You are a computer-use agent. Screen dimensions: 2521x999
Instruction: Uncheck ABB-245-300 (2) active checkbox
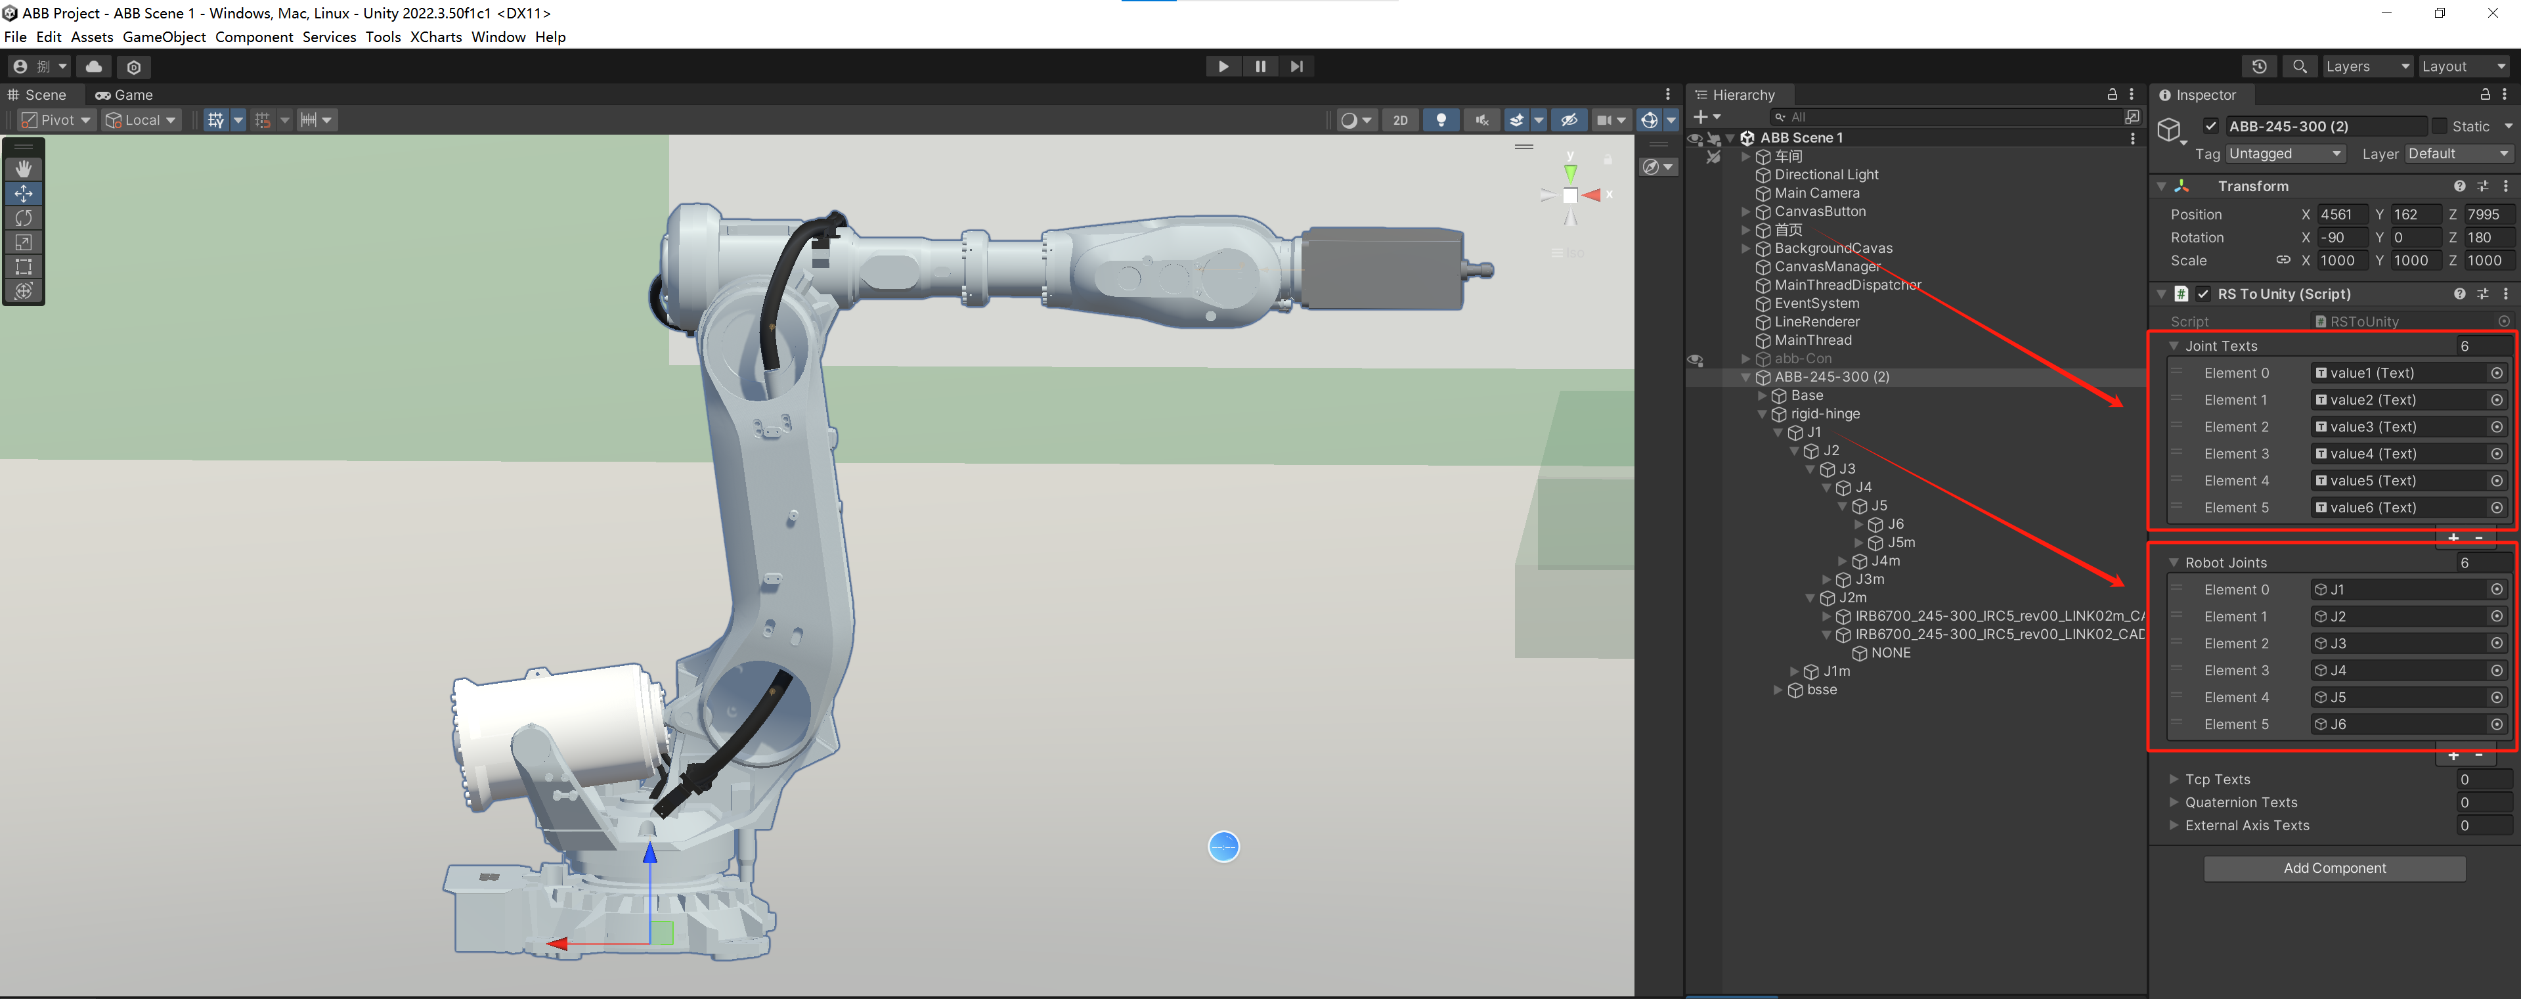click(x=2211, y=126)
